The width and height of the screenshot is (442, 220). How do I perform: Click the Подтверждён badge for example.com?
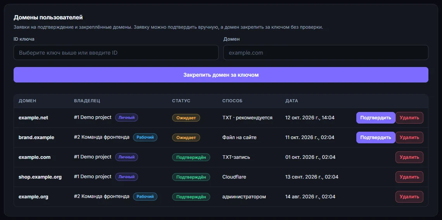click(191, 157)
